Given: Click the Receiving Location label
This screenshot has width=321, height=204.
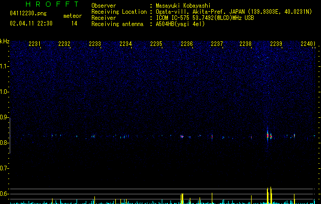Looking at the screenshot, I should tap(119, 12).
